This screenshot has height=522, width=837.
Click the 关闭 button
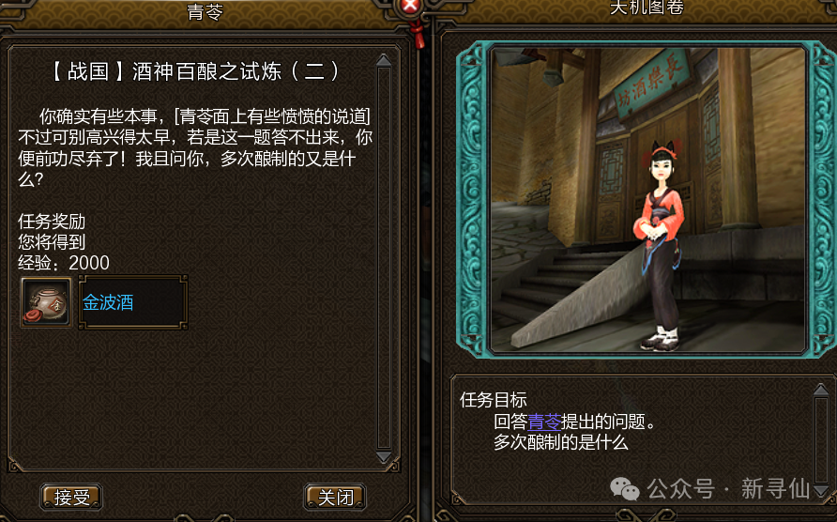click(x=335, y=497)
